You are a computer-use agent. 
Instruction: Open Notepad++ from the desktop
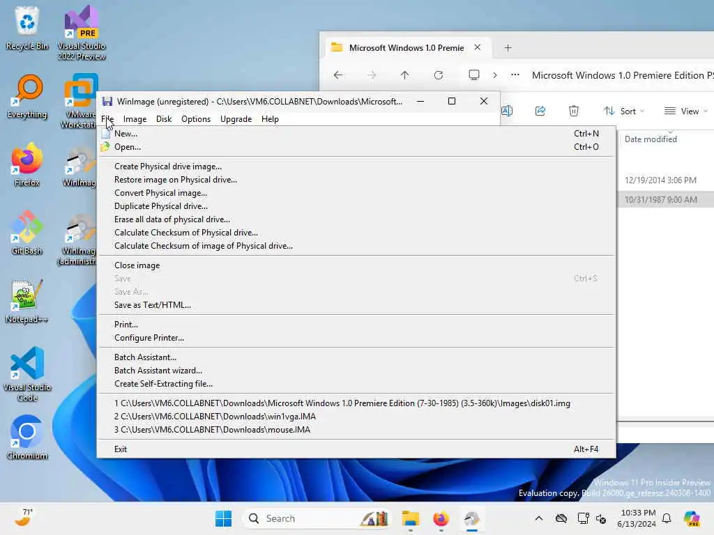27,301
